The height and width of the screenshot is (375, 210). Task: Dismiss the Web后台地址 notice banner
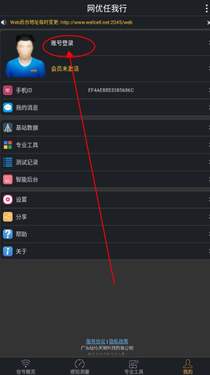(x=208, y=23)
